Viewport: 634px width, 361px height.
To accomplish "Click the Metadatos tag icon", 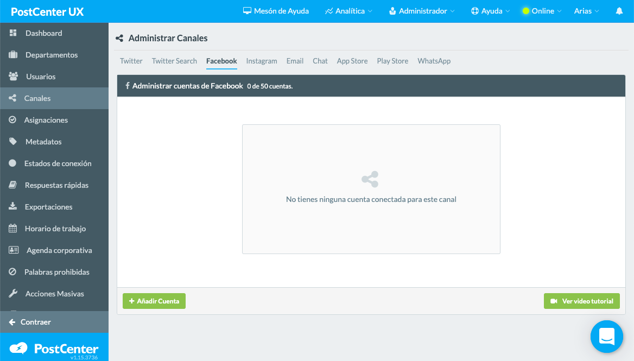I will coord(13,141).
